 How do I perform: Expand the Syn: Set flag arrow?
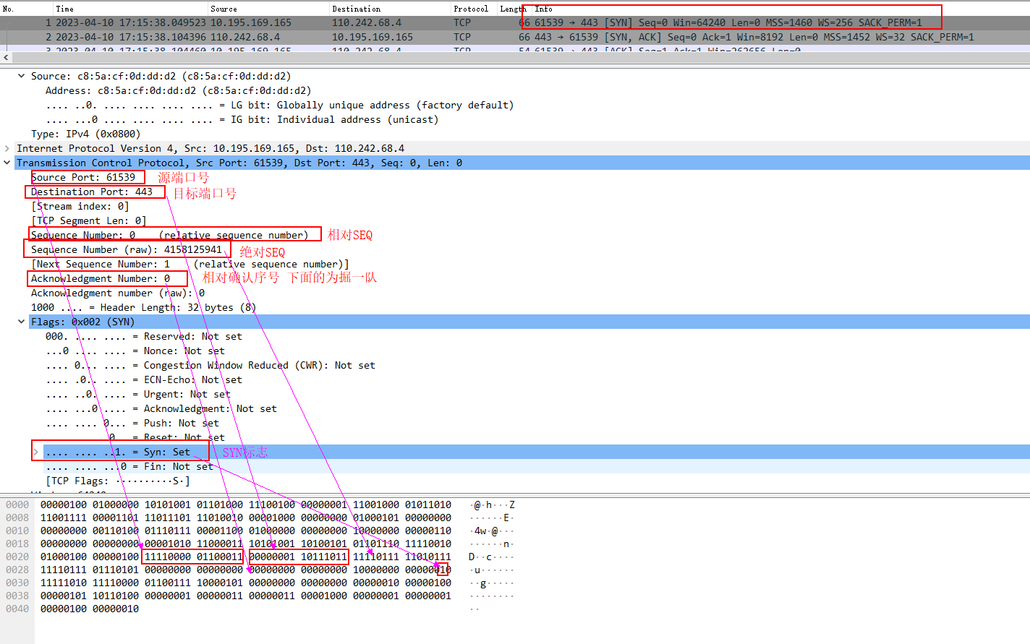point(36,452)
